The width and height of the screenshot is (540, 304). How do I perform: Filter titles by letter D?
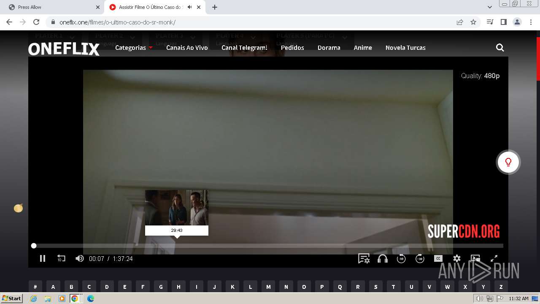tap(107, 287)
